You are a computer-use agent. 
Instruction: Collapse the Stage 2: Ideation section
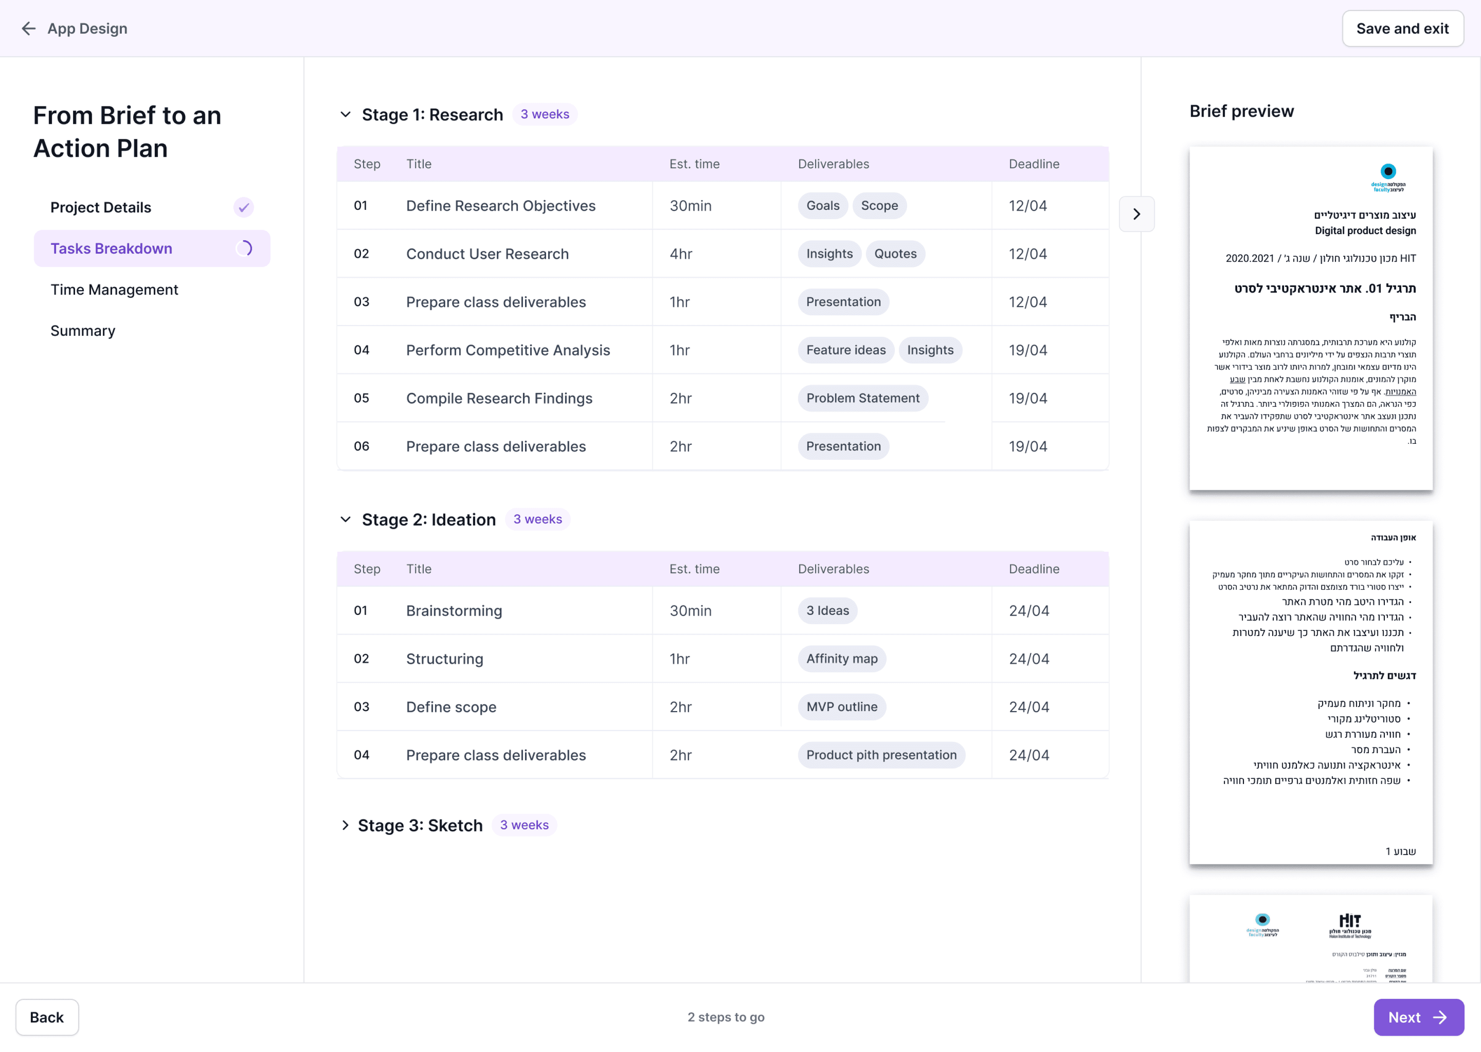tap(345, 520)
